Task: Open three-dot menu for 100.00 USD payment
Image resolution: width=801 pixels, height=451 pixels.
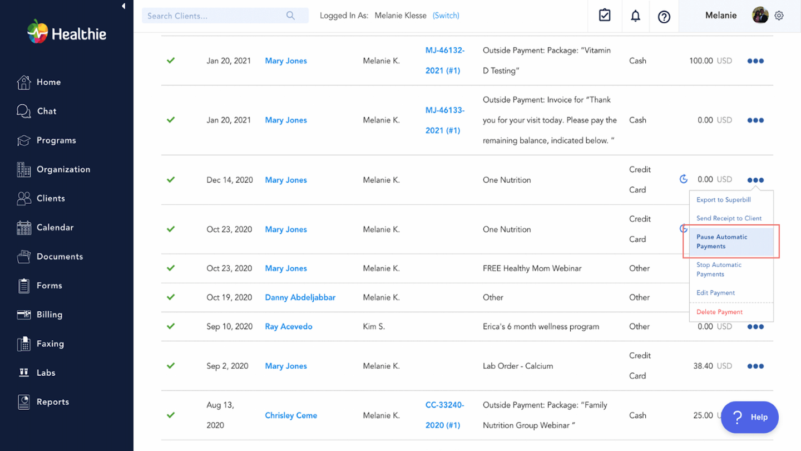Action: point(755,61)
